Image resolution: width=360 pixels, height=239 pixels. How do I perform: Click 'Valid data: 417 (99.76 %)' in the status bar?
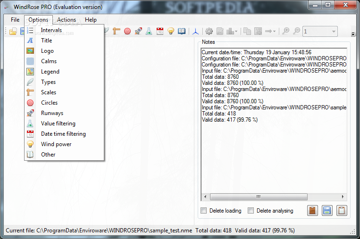tap(265, 231)
